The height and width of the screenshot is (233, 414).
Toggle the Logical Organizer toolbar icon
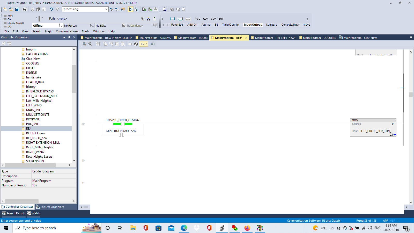click(x=137, y=9)
